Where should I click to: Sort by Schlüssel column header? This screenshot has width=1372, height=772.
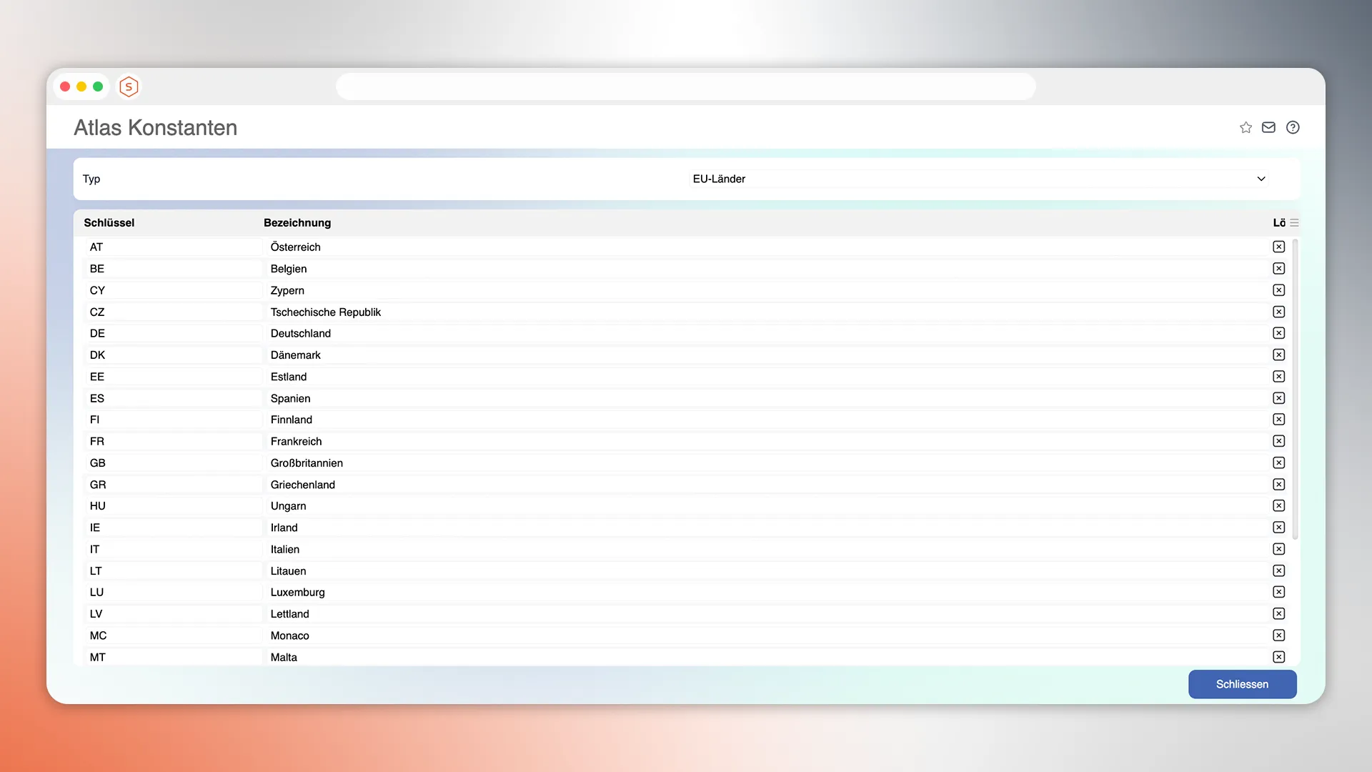coord(109,223)
